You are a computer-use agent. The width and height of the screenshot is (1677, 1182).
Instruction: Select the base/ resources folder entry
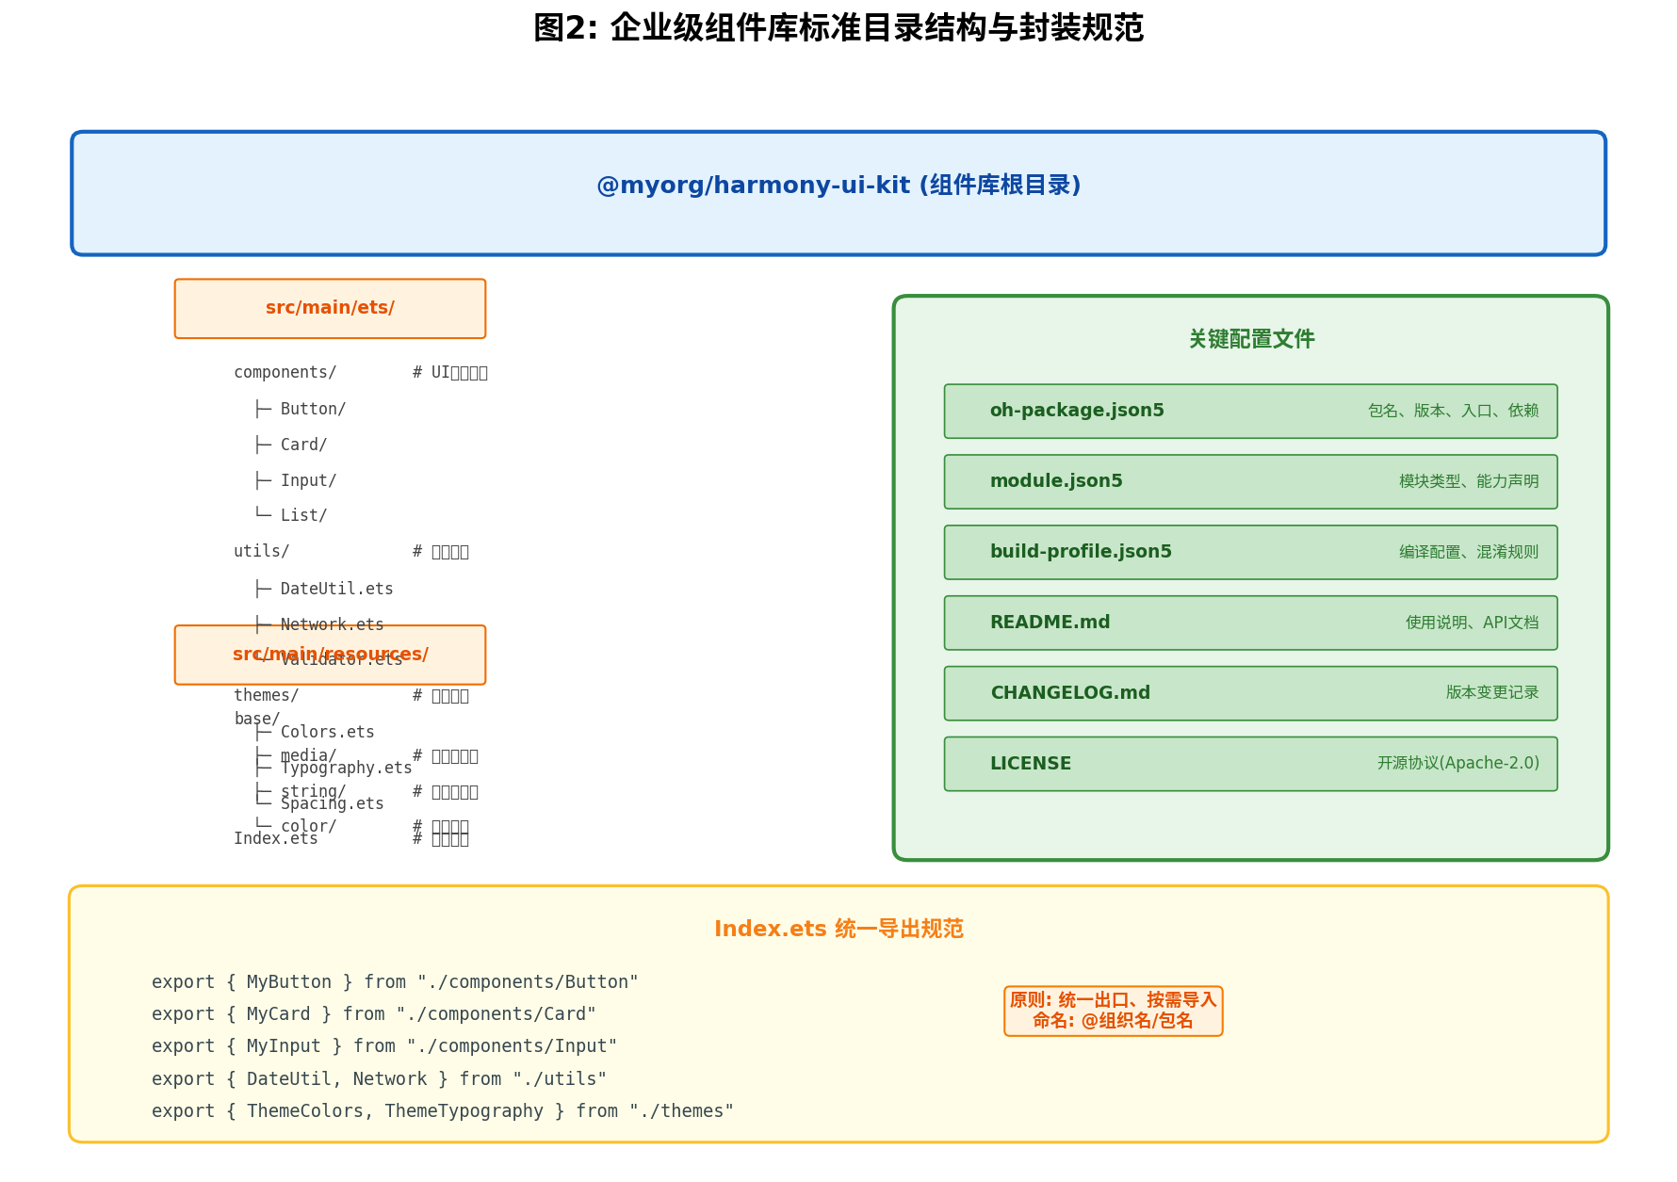[257, 719]
